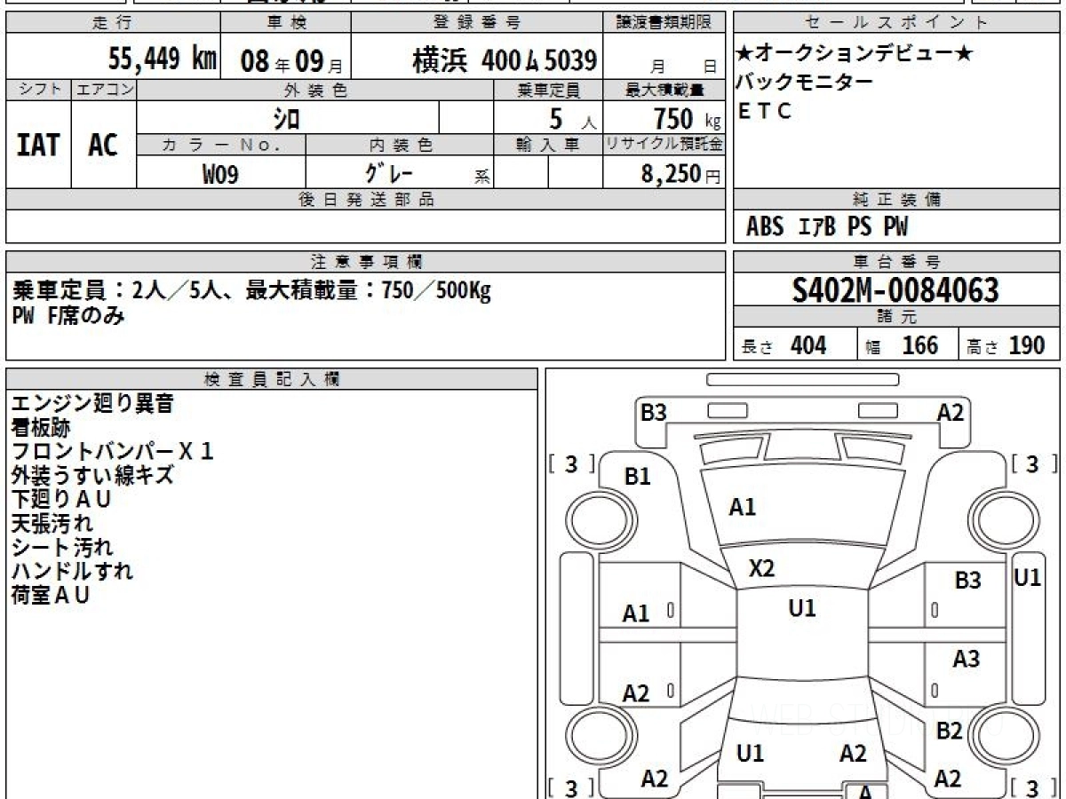Screen dimensions: 1066x799
Task: Select the A3 mark on car diagram
Action: point(967,660)
